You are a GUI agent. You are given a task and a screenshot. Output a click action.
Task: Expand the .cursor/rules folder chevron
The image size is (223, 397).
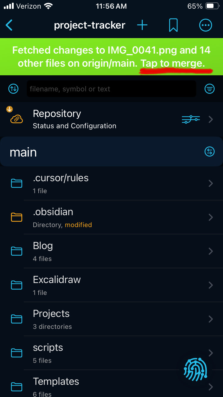[211, 183]
